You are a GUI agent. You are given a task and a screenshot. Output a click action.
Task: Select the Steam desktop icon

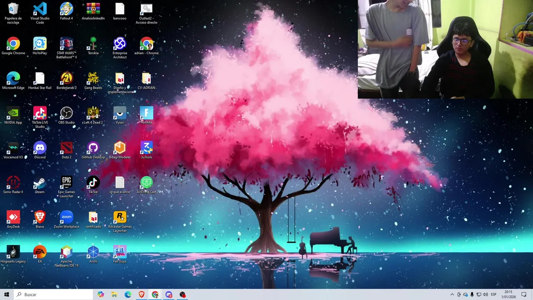point(40,182)
